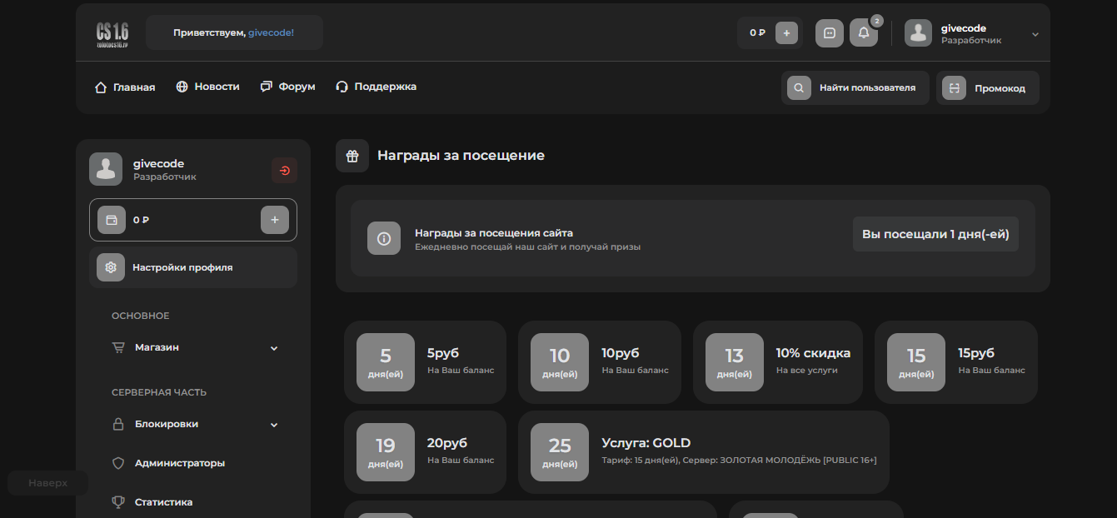The width and height of the screenshot is (1117, 518).
Task: Open the notifications bell icon
Action: (x=863, y=33)
